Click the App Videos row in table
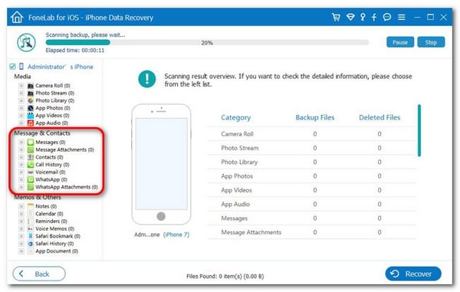This screenshot has width=460, height=292. (312, 190)
